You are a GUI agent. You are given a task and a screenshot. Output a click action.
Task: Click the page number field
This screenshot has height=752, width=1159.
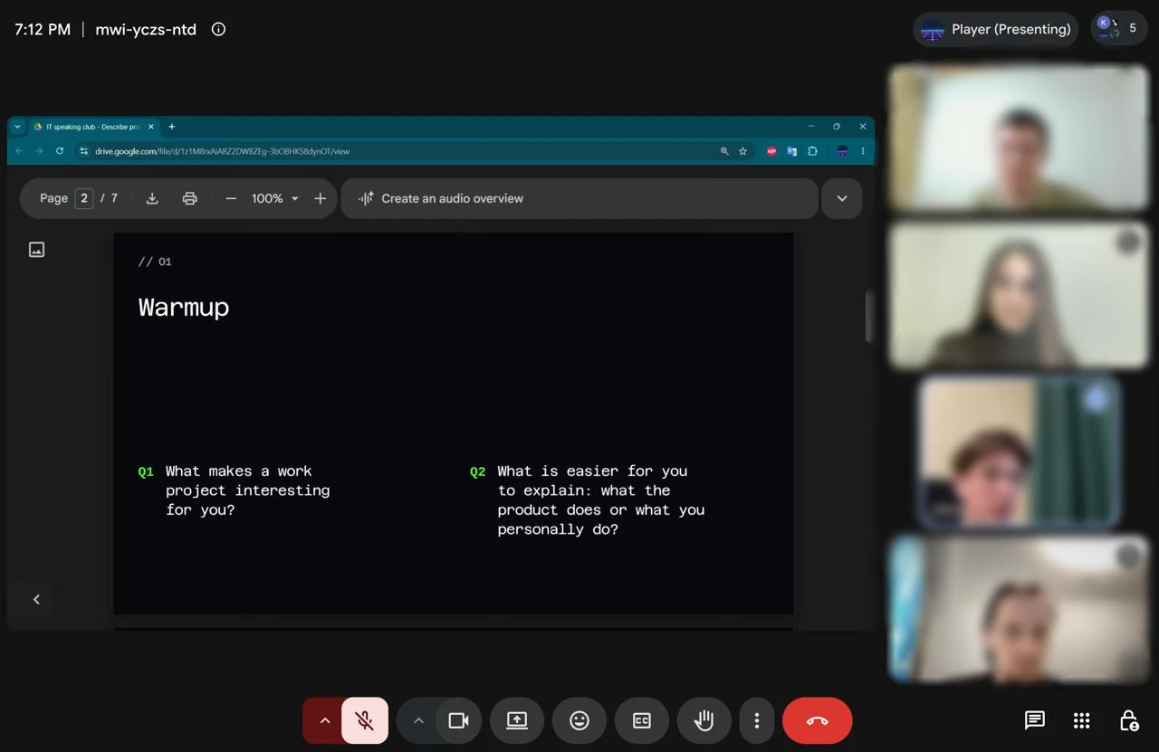[84, 198]
